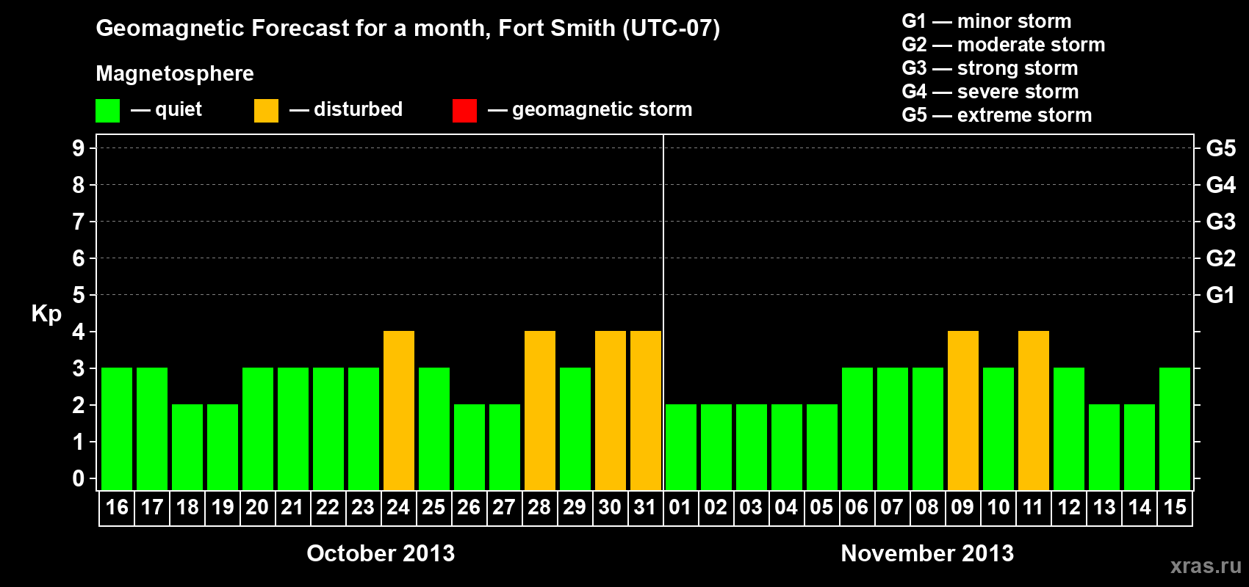Click the '— quiet' legend label
1249x587 pixels.
(x=166, y=109)
